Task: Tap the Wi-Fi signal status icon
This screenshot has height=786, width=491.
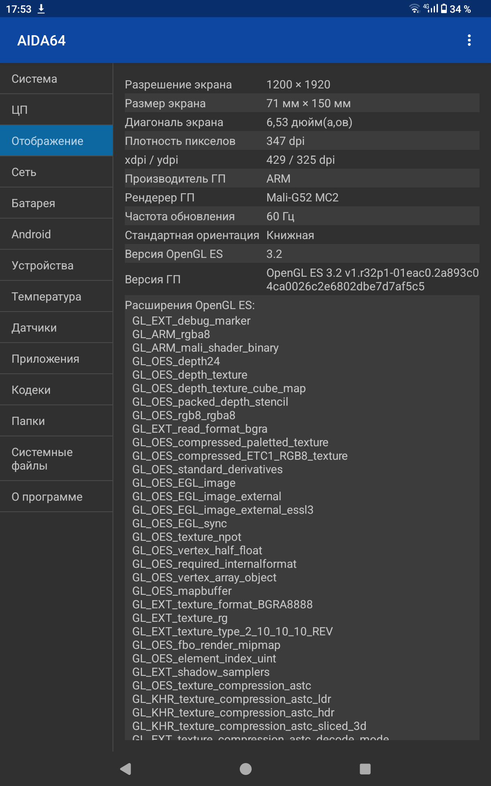Action: point(414,9)
